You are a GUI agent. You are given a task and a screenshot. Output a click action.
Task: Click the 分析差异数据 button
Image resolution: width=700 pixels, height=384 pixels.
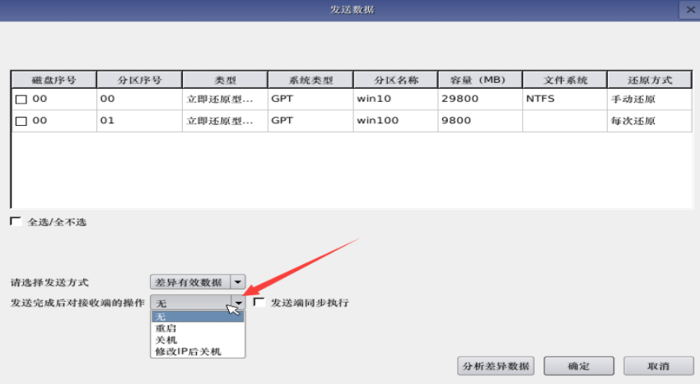click(496, 366)
